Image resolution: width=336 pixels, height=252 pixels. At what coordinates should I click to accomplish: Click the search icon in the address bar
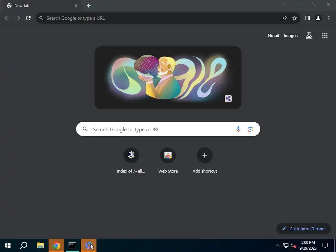(x=41, y=18)
